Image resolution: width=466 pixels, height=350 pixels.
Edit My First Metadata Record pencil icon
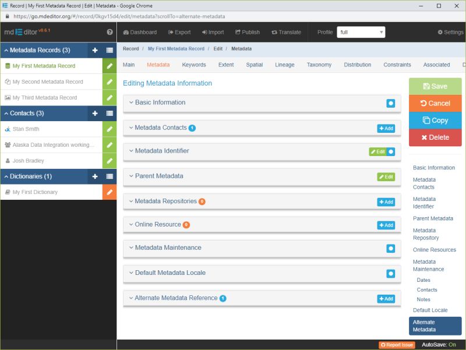[110, 66]
